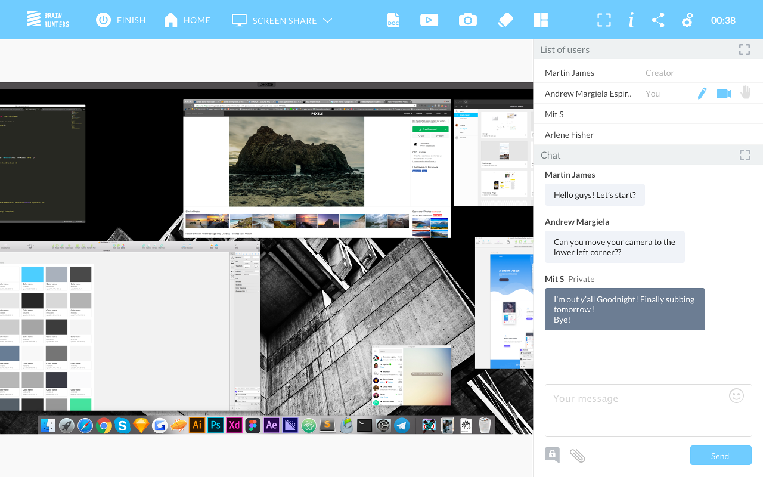Raise your hand using the hand icon
The image size is (763, 477).
click(x=745, y=93)
